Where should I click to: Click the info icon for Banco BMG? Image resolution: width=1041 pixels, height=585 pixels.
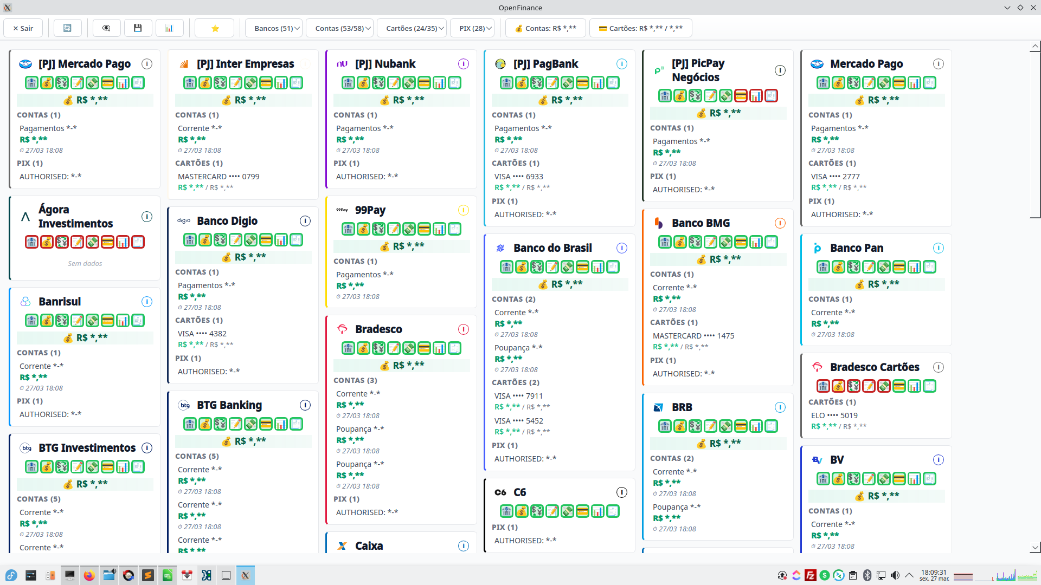780,223
